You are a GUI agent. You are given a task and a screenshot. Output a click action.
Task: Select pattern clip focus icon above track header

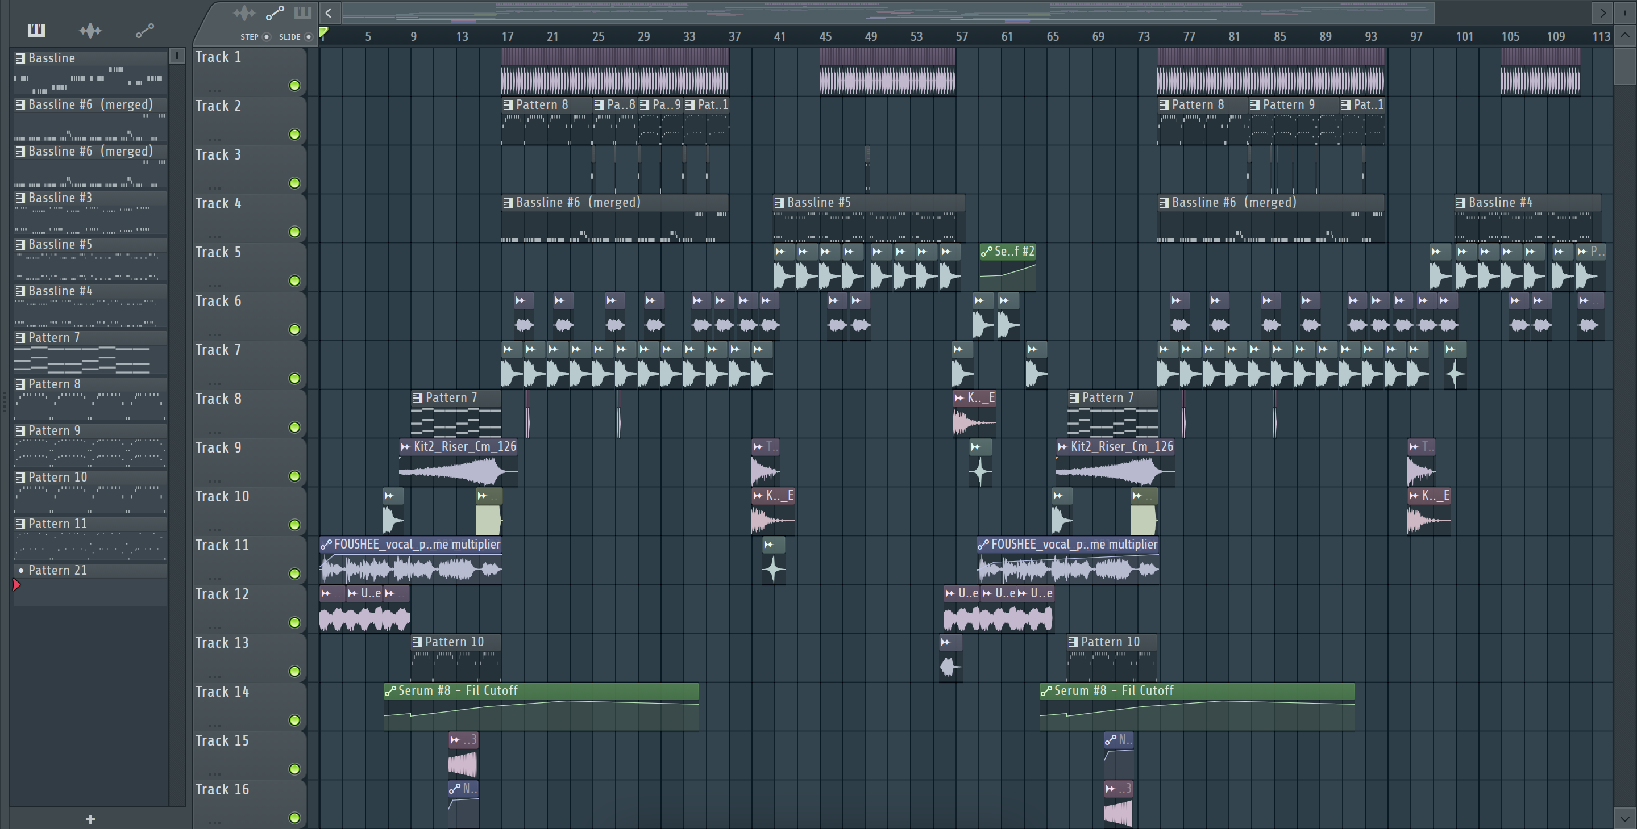(302, 12)
